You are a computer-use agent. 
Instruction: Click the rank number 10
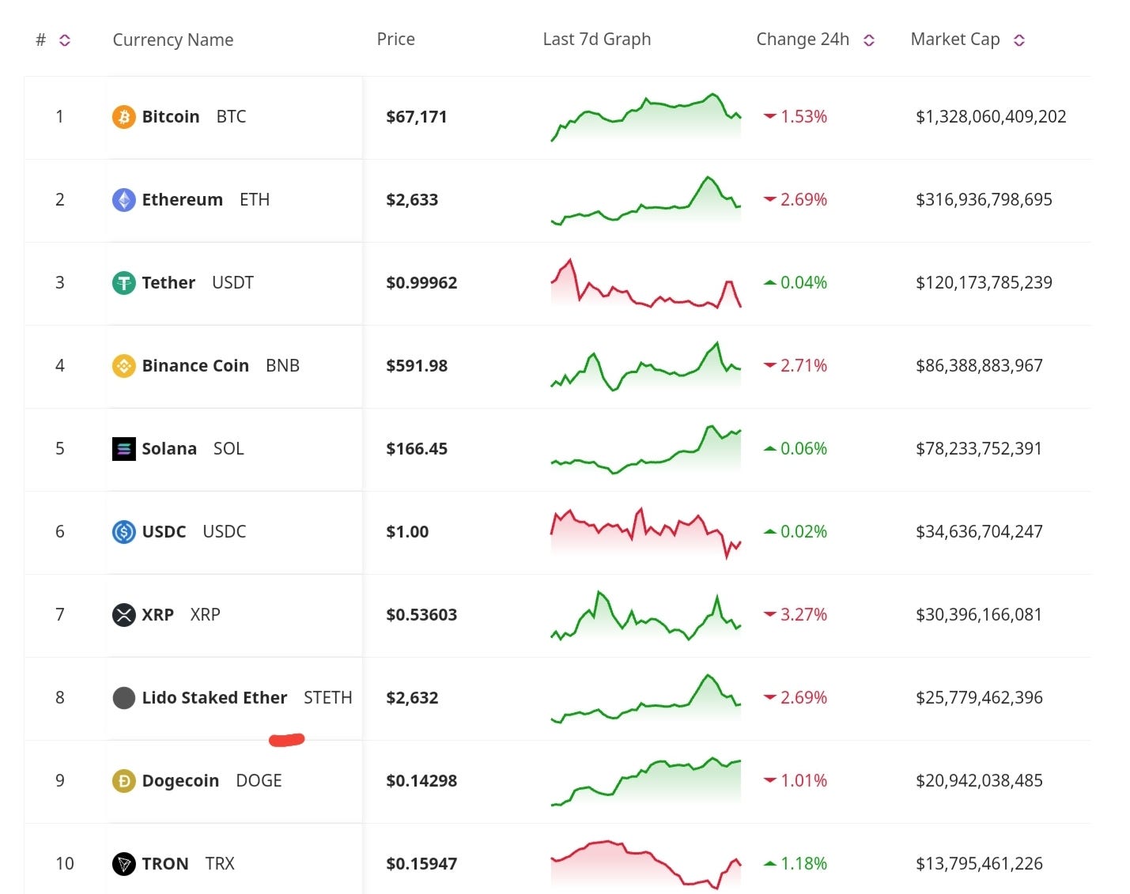click(x=64, y=864)
